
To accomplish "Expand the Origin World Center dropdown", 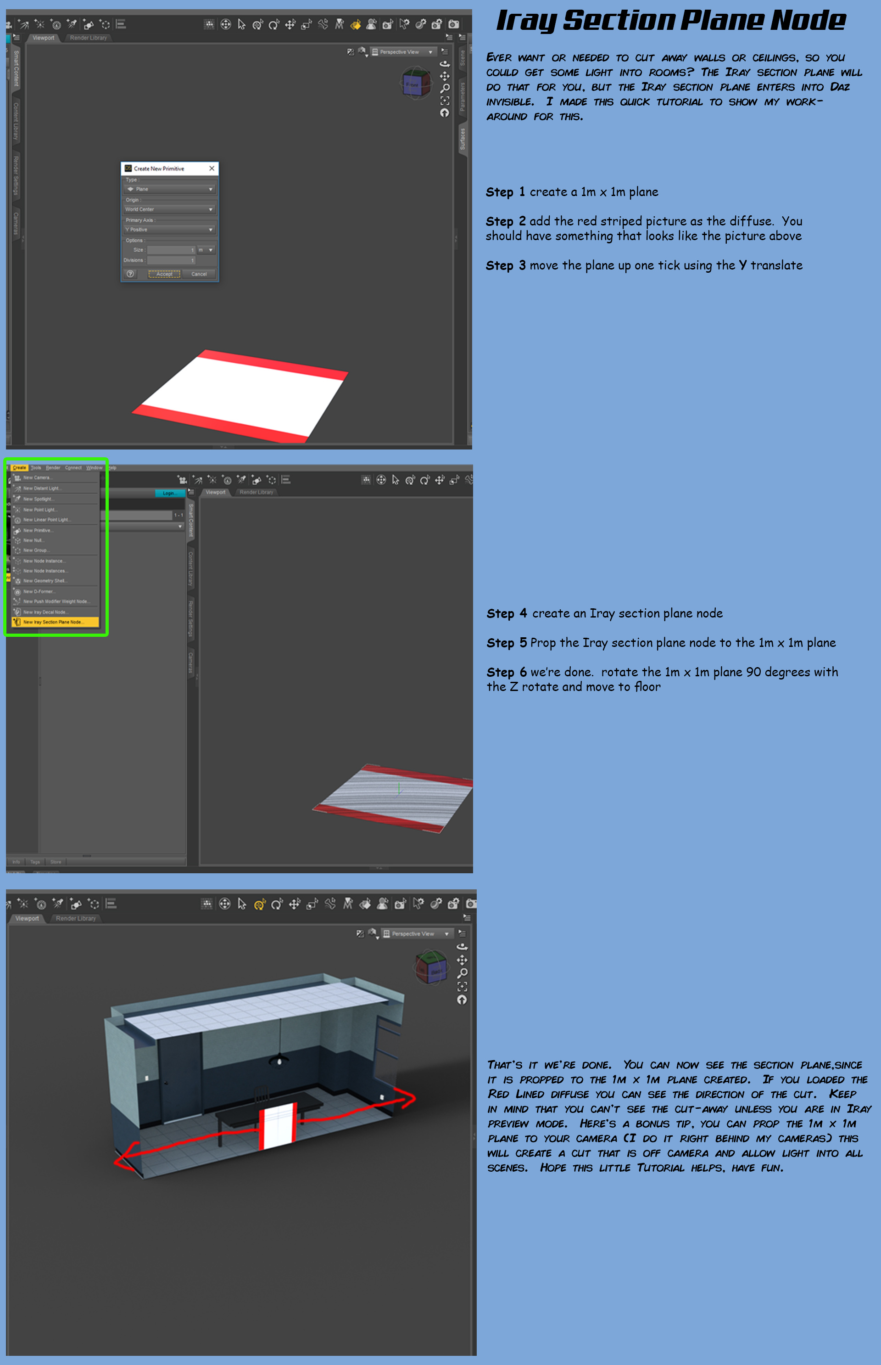I will 169,209.
